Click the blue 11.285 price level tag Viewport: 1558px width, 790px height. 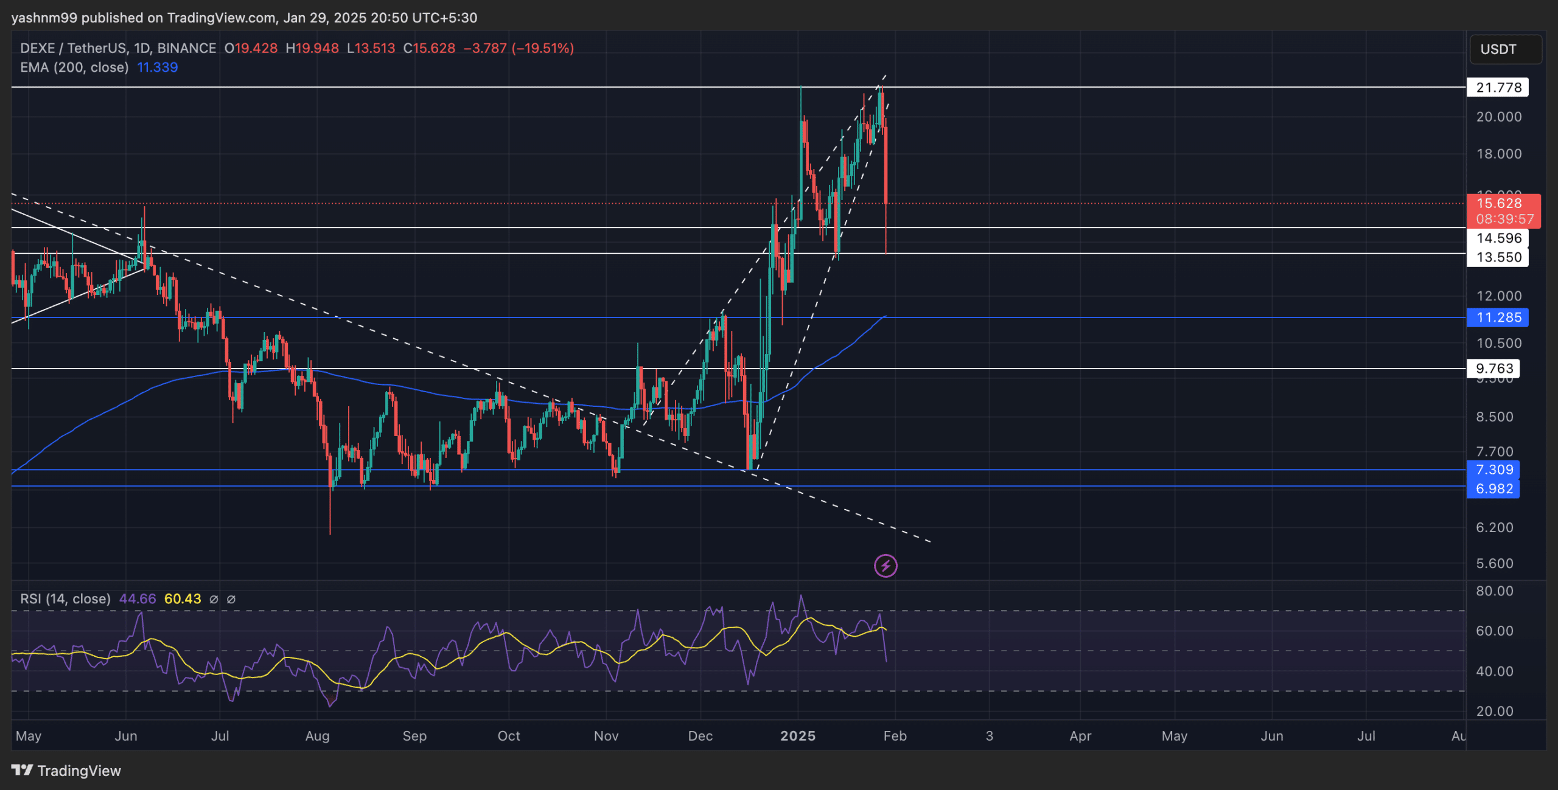click(1498, 317)
